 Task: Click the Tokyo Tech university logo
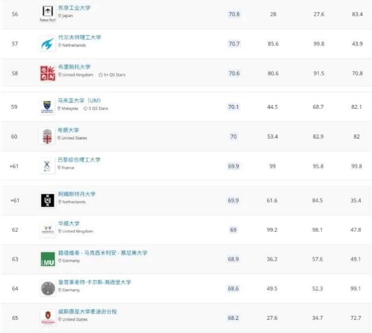[48, 14]
